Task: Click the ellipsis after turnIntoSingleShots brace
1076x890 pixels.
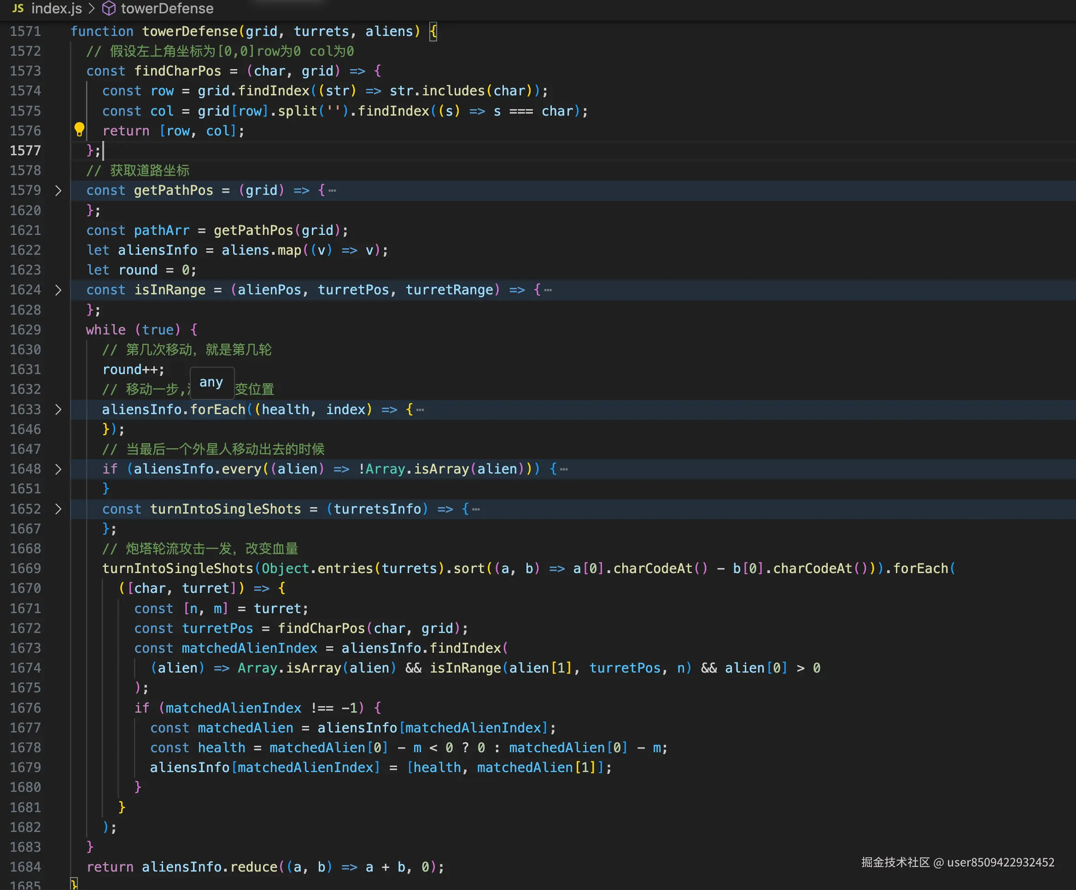Action: pyautogui.click(x=476, y=509)
